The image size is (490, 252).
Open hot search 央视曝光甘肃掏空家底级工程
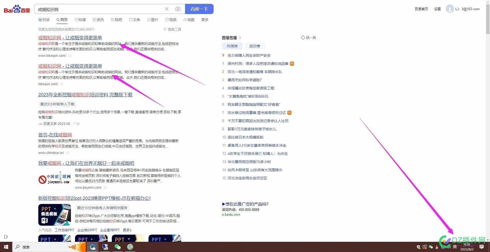pyautogui.click(x=251, y=88)
